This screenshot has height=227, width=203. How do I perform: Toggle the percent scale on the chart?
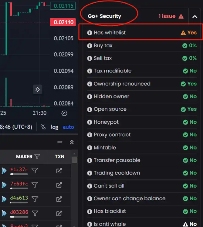click(43, 127)
